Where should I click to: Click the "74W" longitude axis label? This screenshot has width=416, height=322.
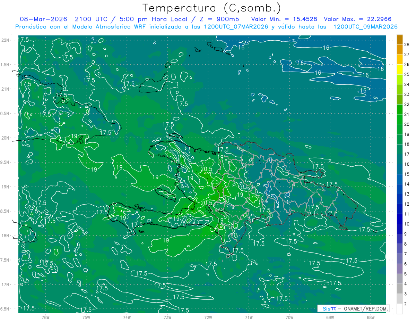tap(127, 317)
